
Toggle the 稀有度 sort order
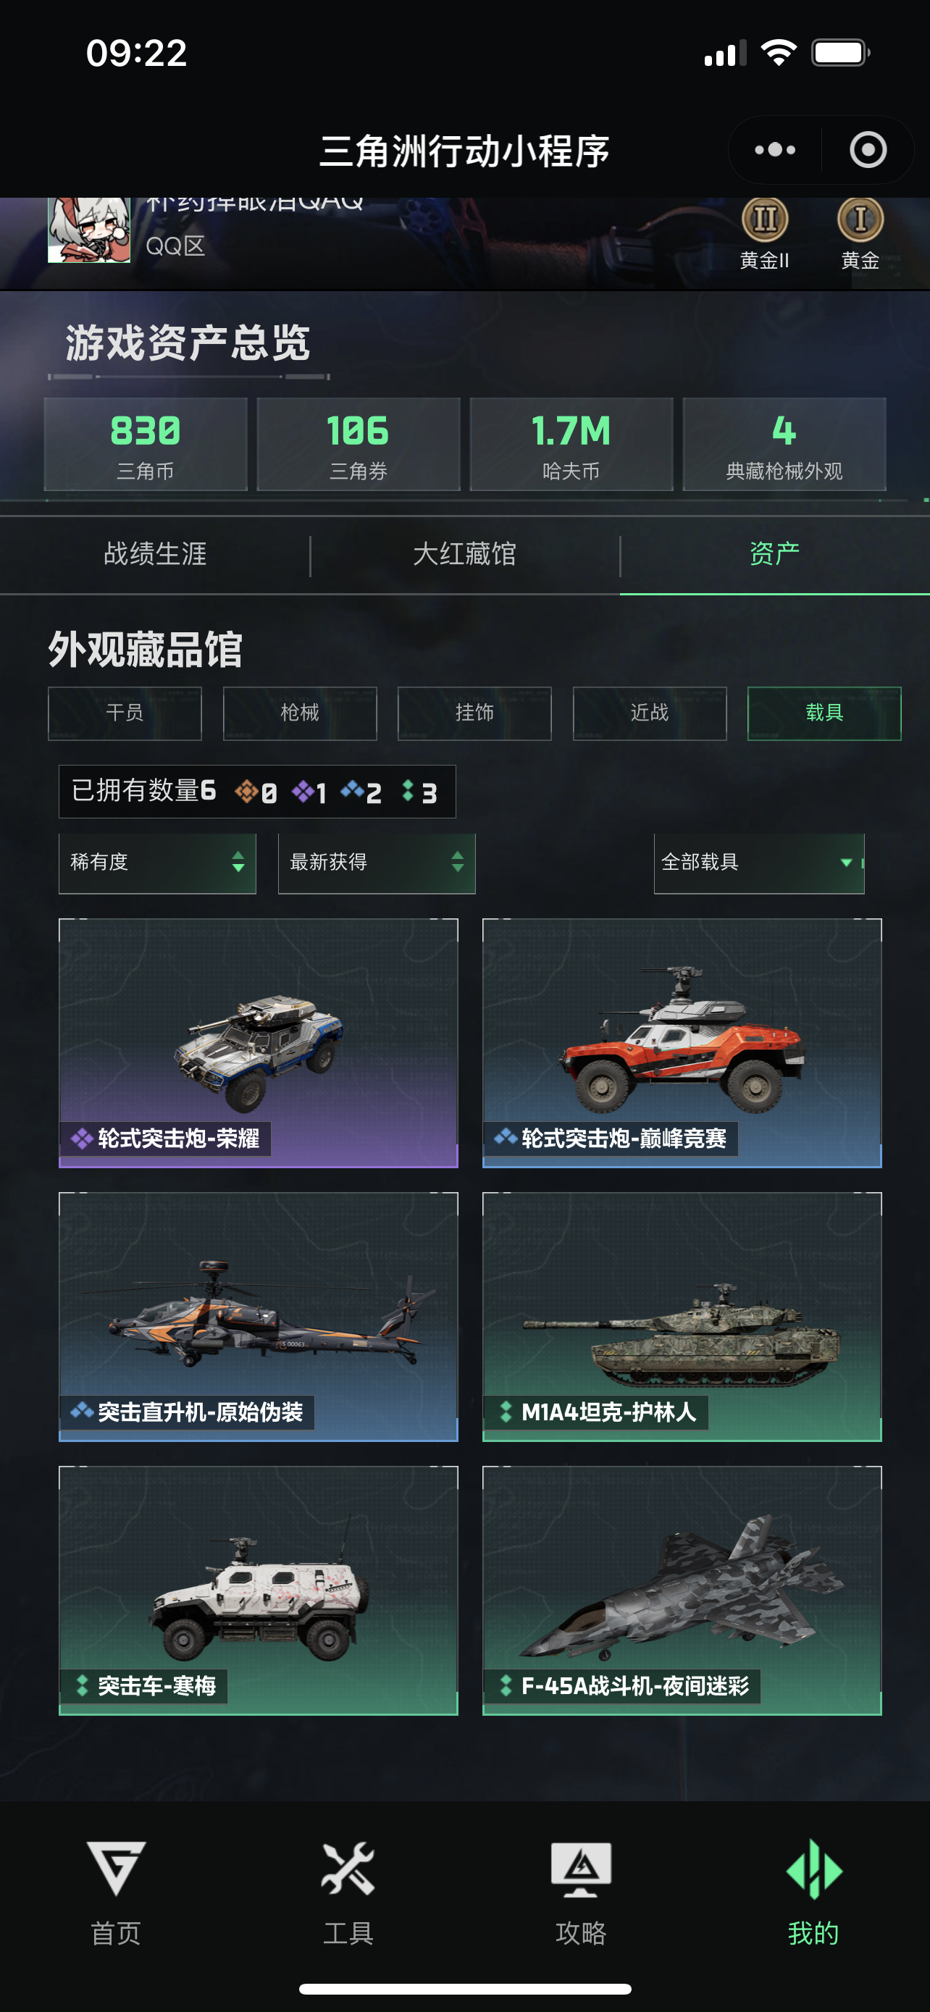[x=158, y=863]
